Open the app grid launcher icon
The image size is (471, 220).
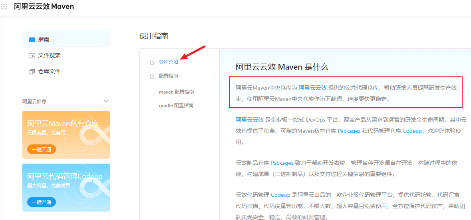[x=4, y=7]
